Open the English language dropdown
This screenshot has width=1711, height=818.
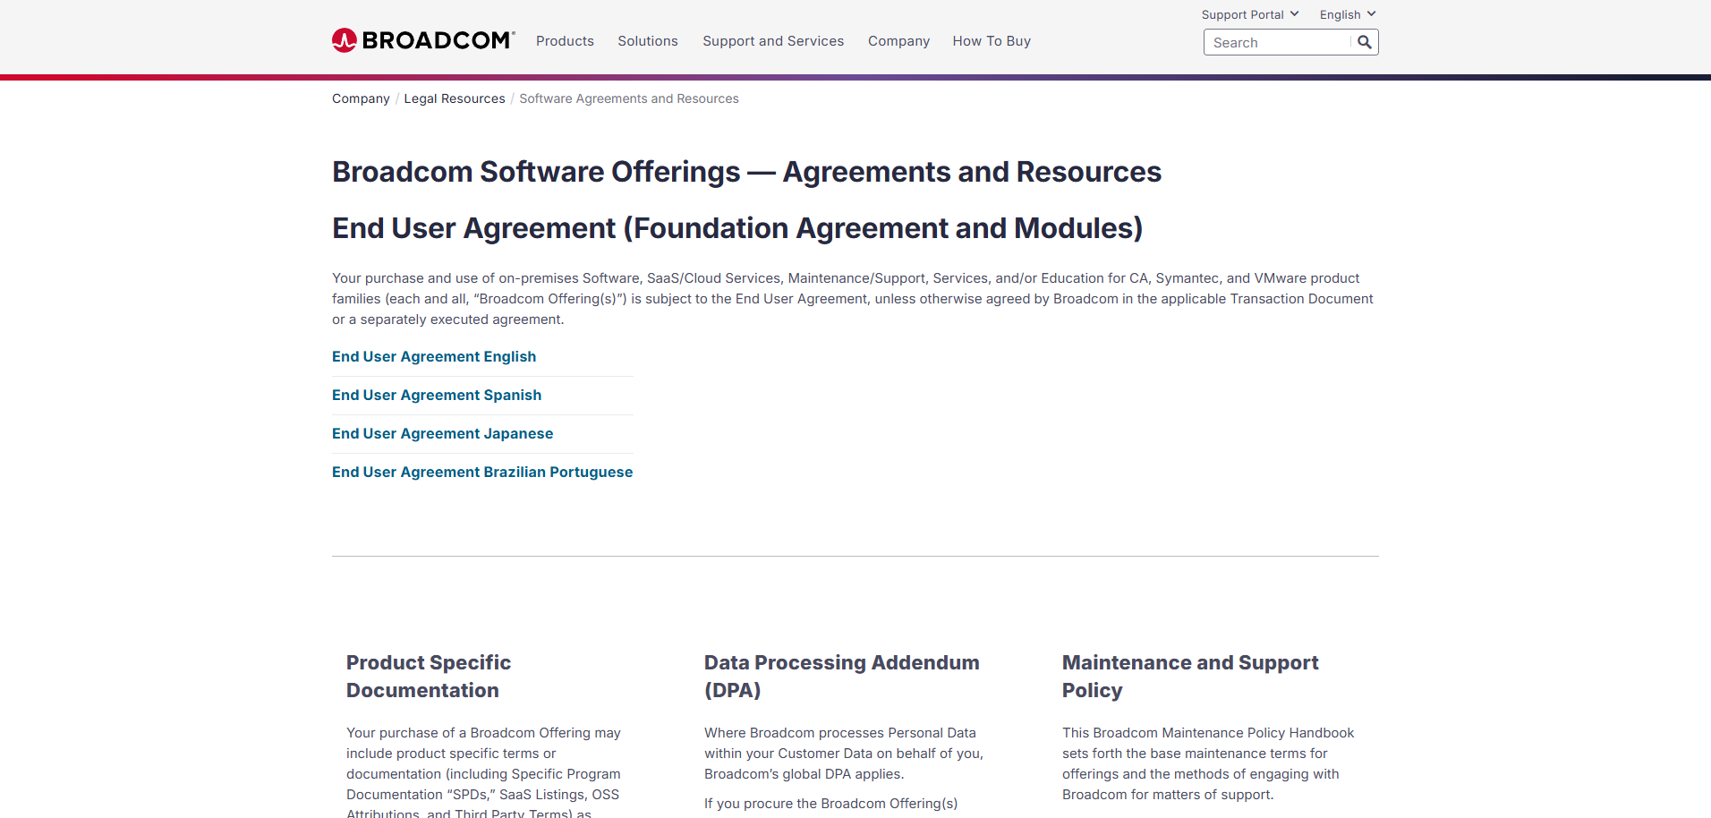(1348, 14)
